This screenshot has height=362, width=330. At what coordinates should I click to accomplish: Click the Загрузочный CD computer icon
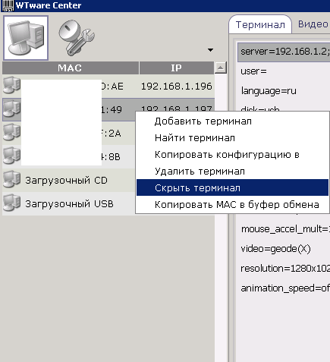pyautogui.click(x=11, y=179)
